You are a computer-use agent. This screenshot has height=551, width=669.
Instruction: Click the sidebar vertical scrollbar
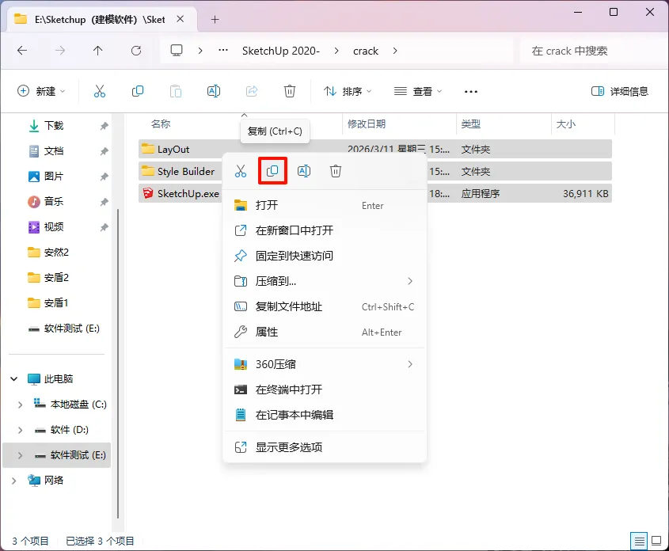click(x=118, y=363)
